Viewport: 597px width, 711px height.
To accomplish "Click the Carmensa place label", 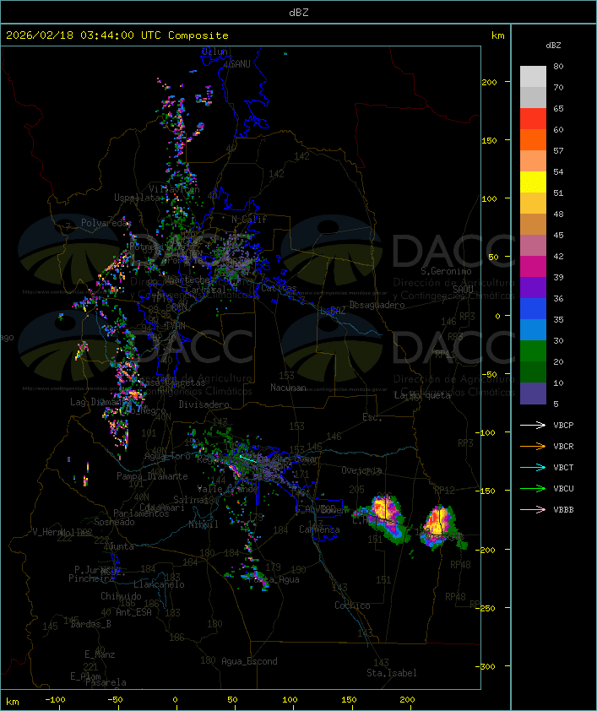I will [x=319, y=529].
